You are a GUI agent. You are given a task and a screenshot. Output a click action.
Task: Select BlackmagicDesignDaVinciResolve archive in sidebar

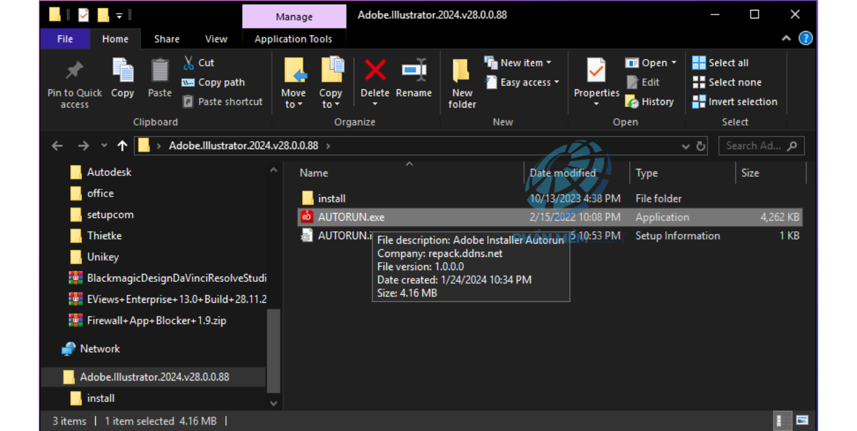(x=167, y=278)
